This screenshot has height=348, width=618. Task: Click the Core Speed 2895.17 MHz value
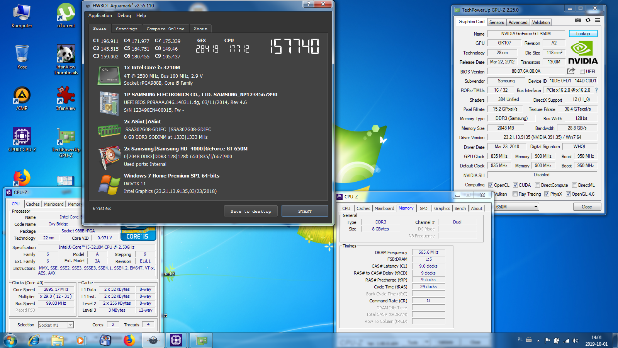click(x=56, y=290)
